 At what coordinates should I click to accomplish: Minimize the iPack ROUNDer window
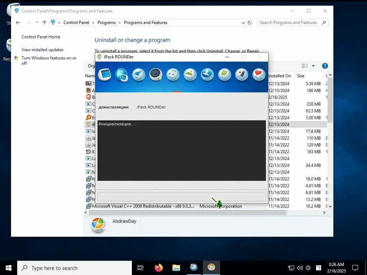click(227, 57)
